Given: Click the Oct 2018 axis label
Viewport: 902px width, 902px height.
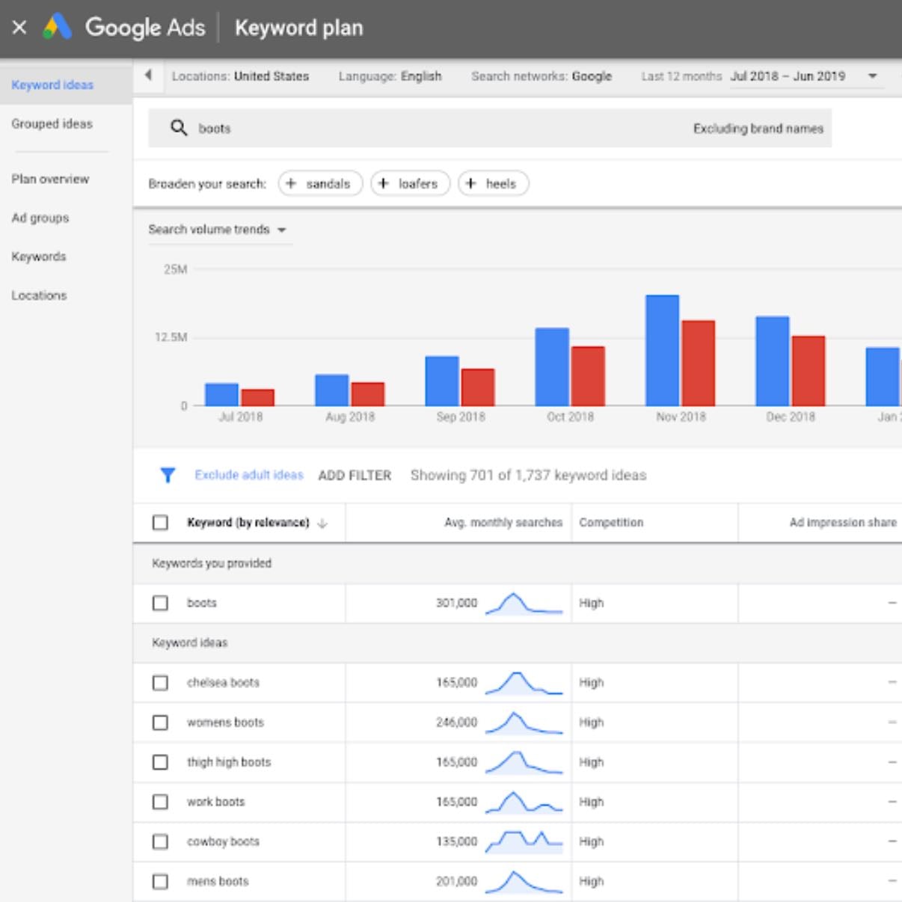Looking at the screenshot, I should coord(570,417).
